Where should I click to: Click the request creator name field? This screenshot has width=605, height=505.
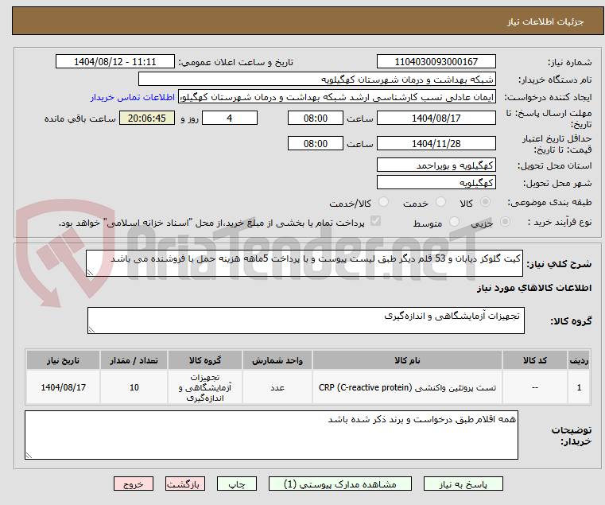(x=336, y=97)
